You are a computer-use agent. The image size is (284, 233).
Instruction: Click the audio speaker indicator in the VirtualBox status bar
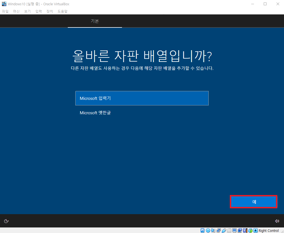pyautogui.click(x=213, y=230)
